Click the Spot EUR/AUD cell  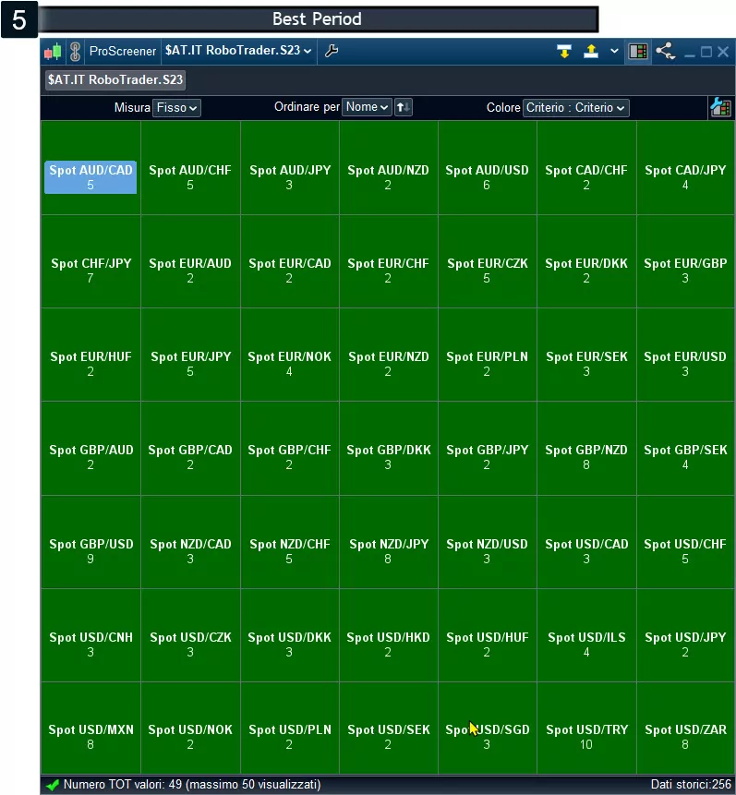(190, 261)
